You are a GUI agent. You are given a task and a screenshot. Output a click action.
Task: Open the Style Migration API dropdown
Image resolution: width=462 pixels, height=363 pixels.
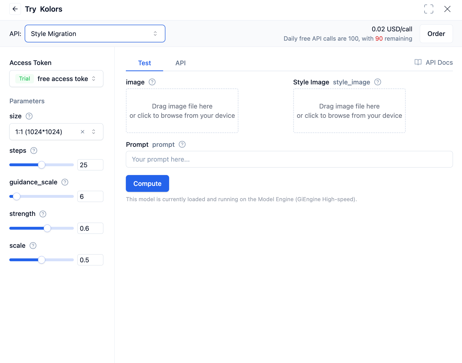click(95, 34)
